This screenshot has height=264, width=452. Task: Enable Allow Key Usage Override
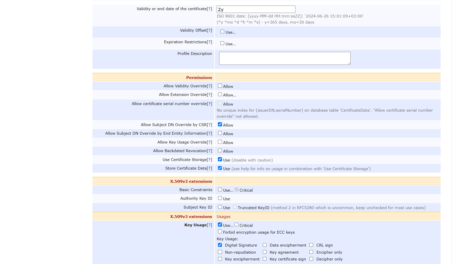[220, 142]
